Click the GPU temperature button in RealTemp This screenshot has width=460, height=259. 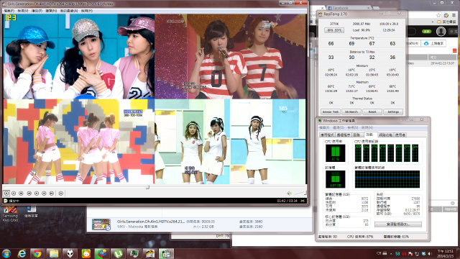point(334,30)
